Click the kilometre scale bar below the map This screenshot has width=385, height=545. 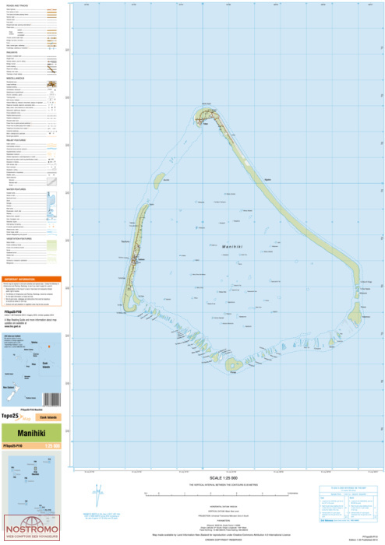click(217, 493)
